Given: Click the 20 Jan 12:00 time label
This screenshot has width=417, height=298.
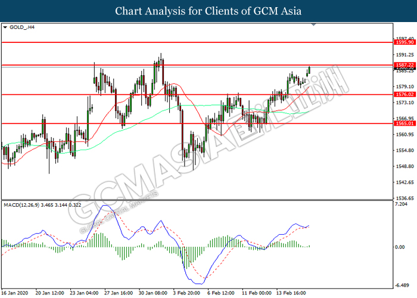Looking at the screenshot, I should pyautogui.click(x=49, y=293).
